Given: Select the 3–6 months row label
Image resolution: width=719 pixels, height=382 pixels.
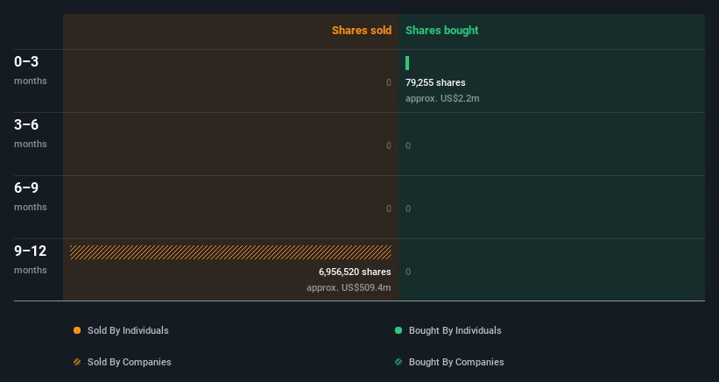Looking at the screenshot, I should coord(31,133).
